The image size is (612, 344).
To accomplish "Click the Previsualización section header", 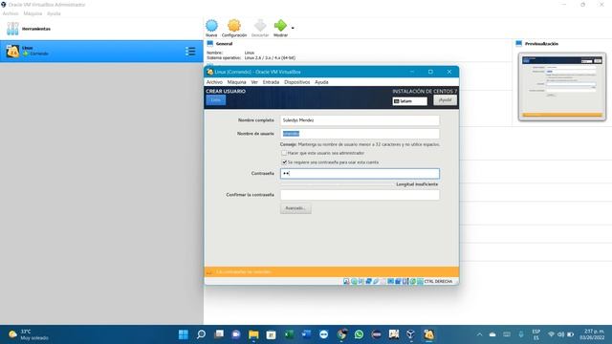I will coord(541,44).
